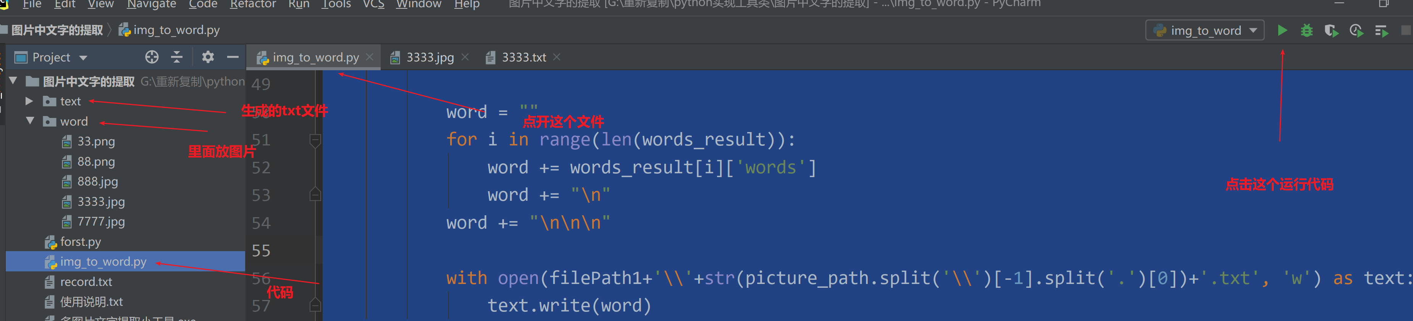
Task: Place cursor on the text.write(word) line
Action: point(569,306)
